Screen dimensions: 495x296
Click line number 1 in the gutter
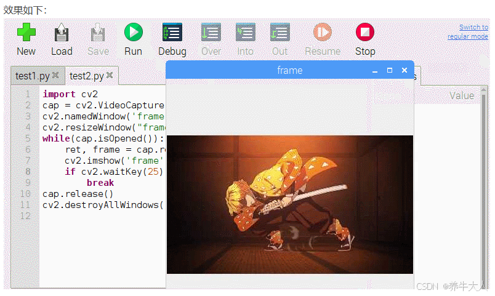tap(28, 94)
